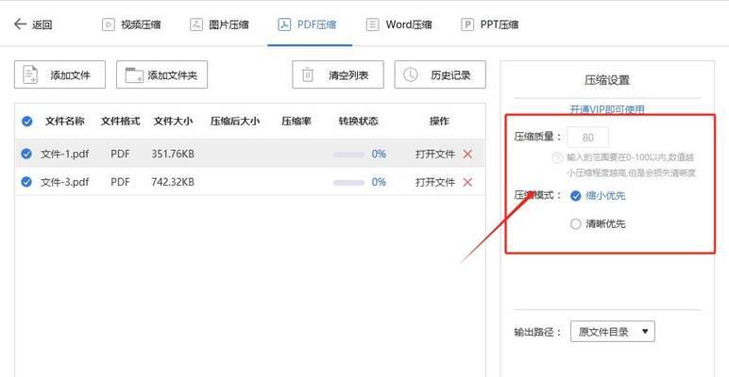
Task: Click the 742.32KB file size cell
Action: 173,183
